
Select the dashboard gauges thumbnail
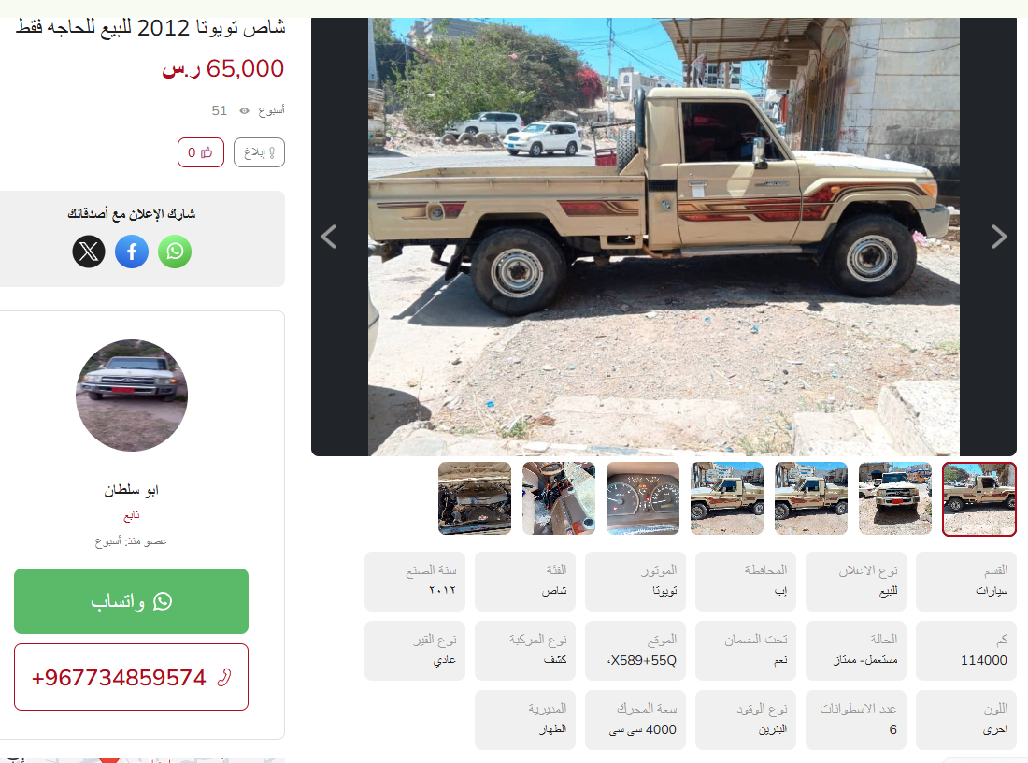[643, 498]
